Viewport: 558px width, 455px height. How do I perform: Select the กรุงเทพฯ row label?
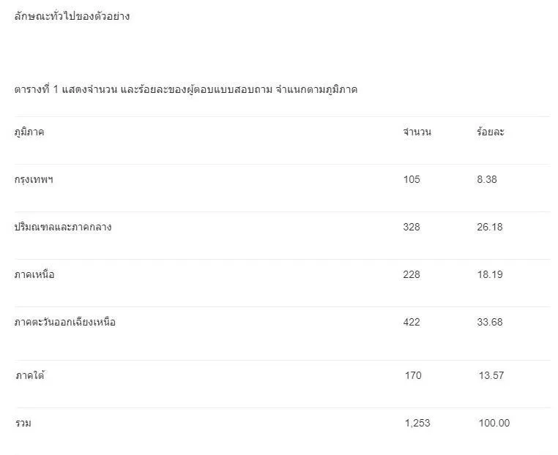pyautogui.click(x=34, y=180)
